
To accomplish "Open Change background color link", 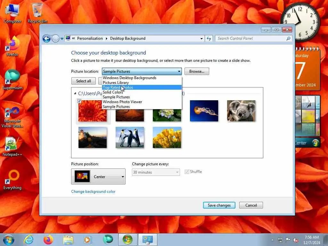I will pos(93,192).
